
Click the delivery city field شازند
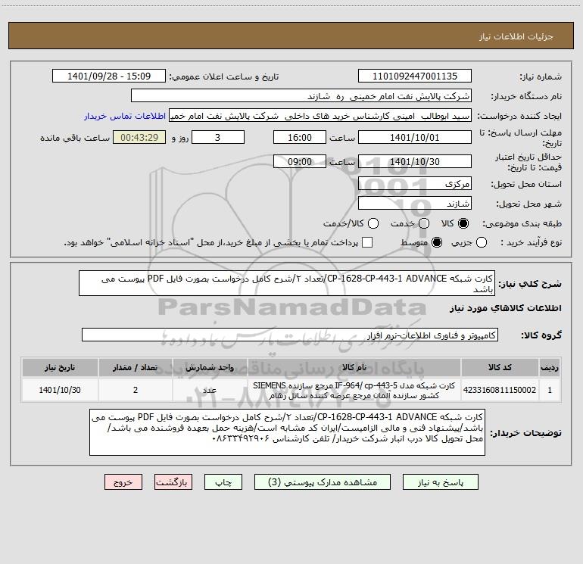(415, 204)
